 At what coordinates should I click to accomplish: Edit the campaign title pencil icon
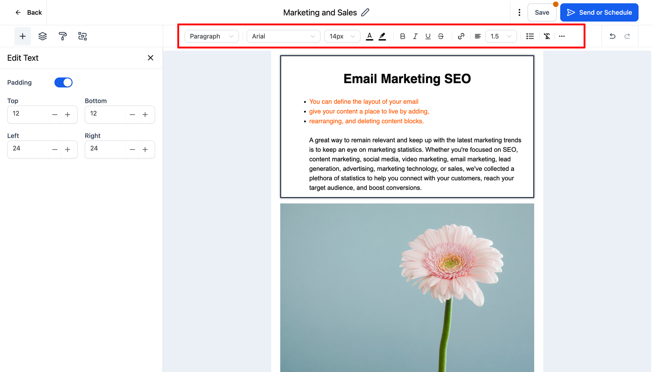(365, 13)
